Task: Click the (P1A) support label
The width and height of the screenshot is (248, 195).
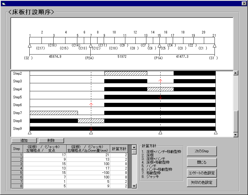Action: click(x=158, y=58)
